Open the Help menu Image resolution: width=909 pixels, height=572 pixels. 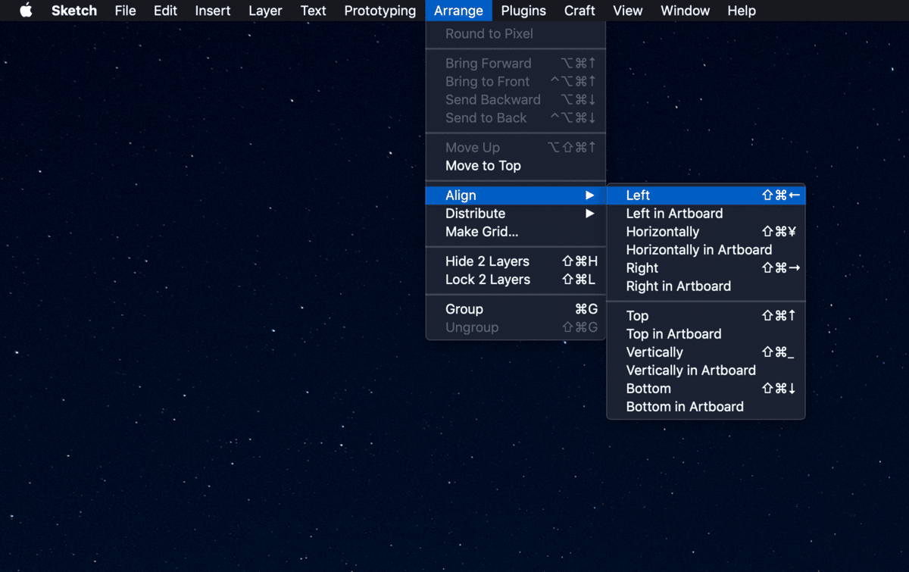(741, 11)
